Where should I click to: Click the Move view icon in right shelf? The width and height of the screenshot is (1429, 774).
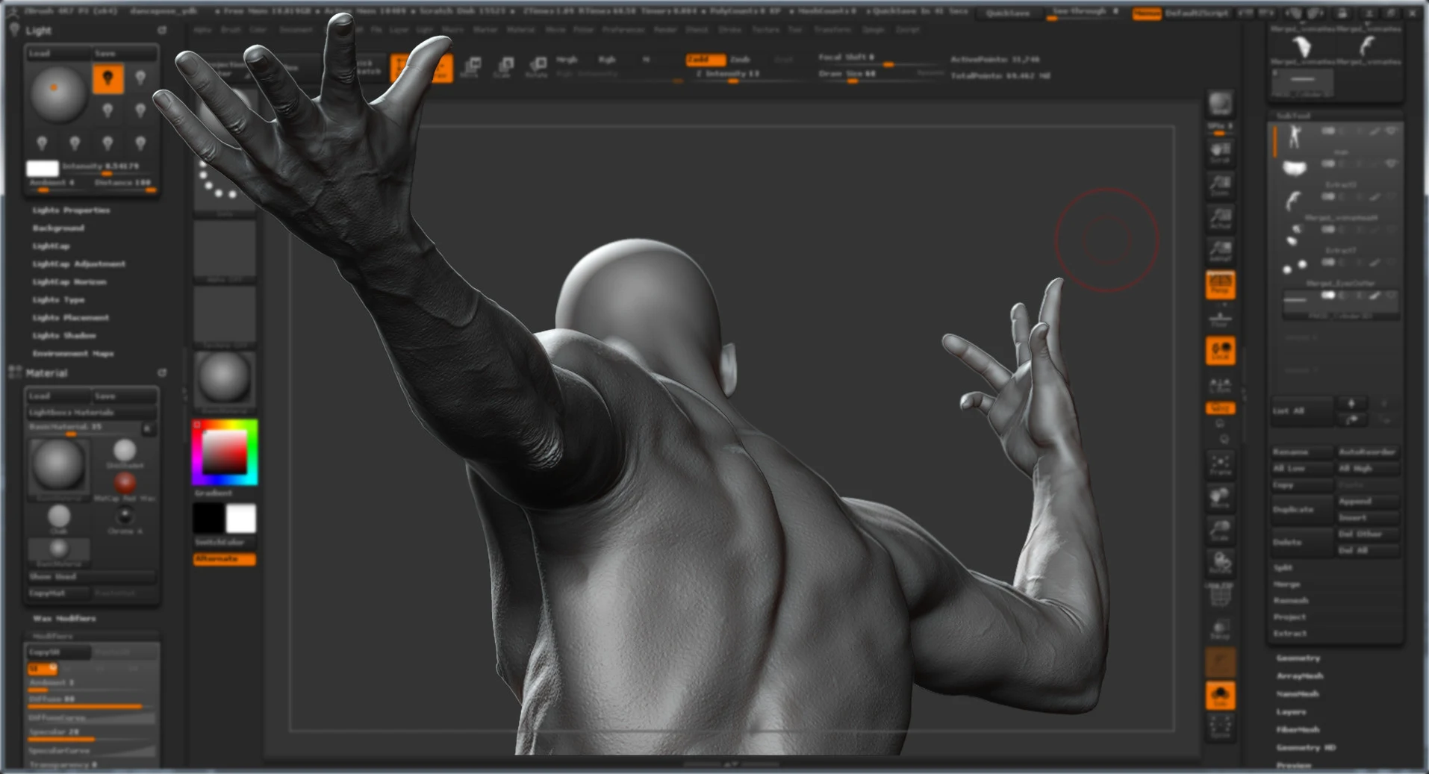pos(1220,498)
